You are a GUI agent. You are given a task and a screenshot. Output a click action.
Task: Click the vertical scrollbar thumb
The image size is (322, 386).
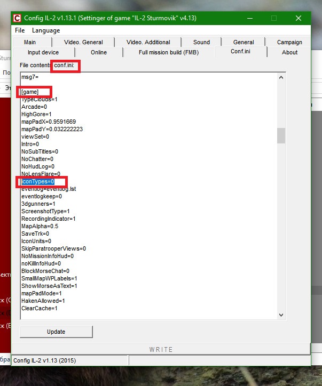[281, 135]
